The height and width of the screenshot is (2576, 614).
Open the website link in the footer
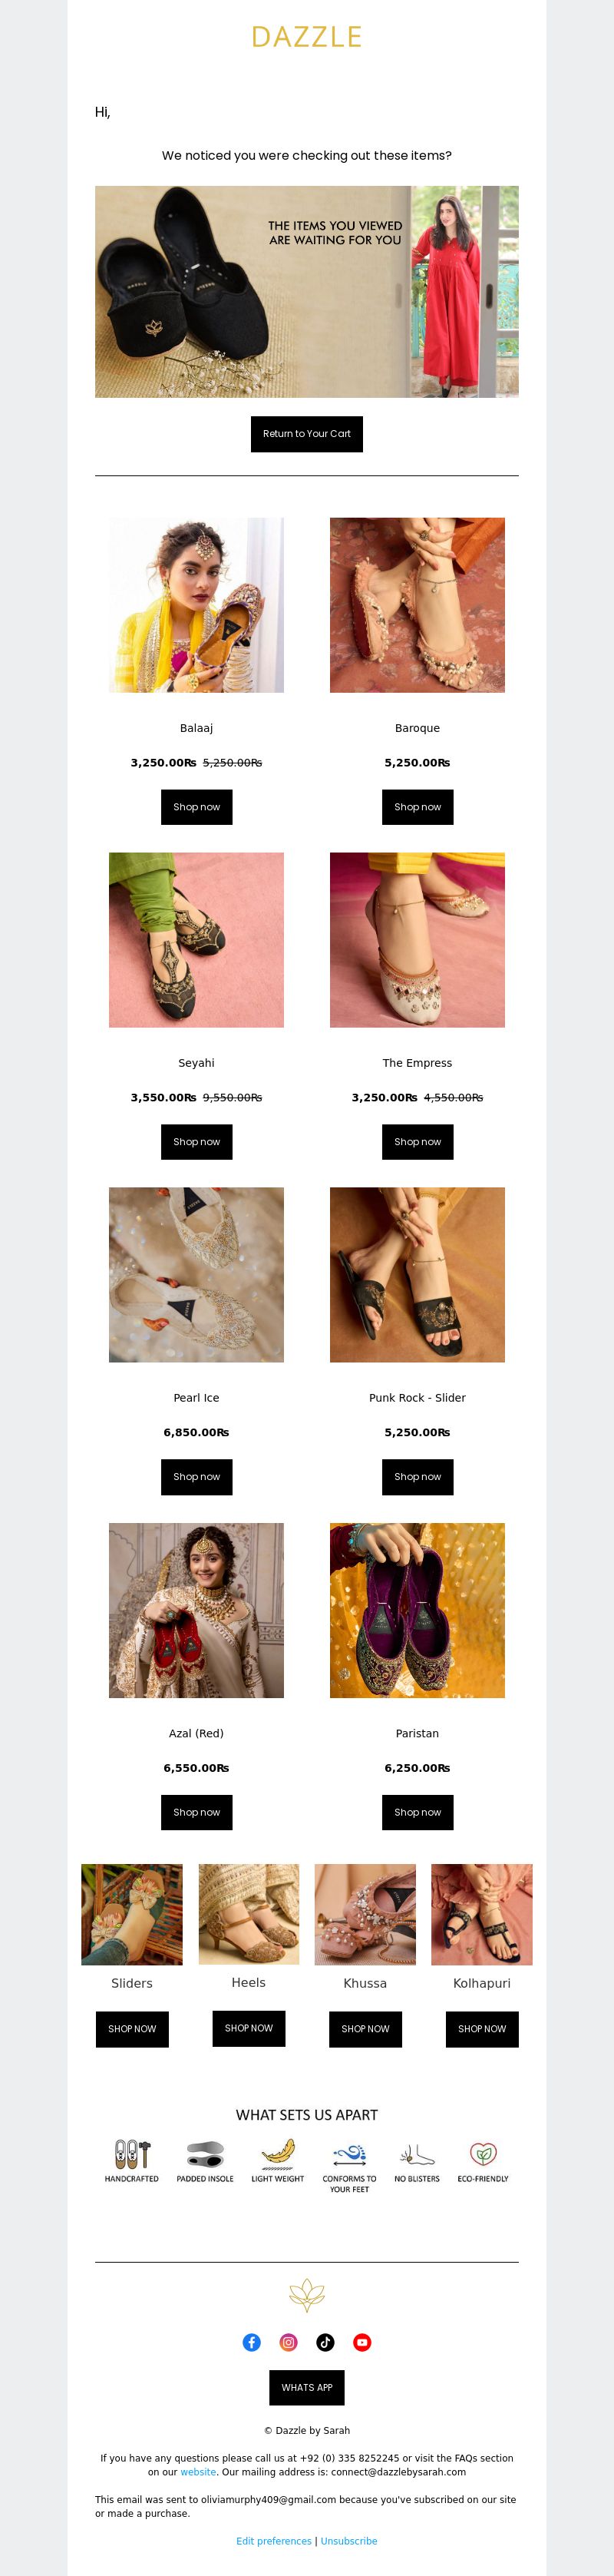click(x=198, y=2471)
